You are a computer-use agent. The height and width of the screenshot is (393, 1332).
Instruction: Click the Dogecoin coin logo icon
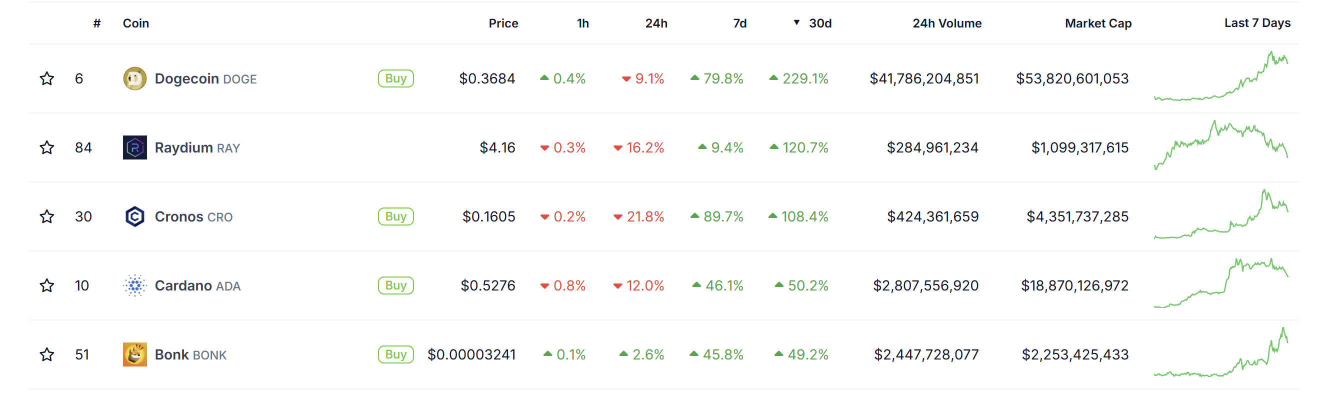tap(134, 78)
